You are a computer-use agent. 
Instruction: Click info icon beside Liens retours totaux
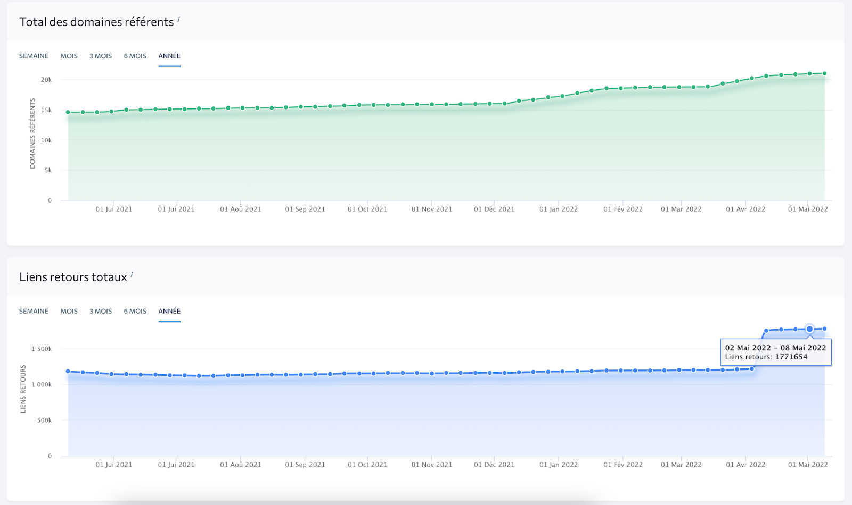tap(132, 274)
